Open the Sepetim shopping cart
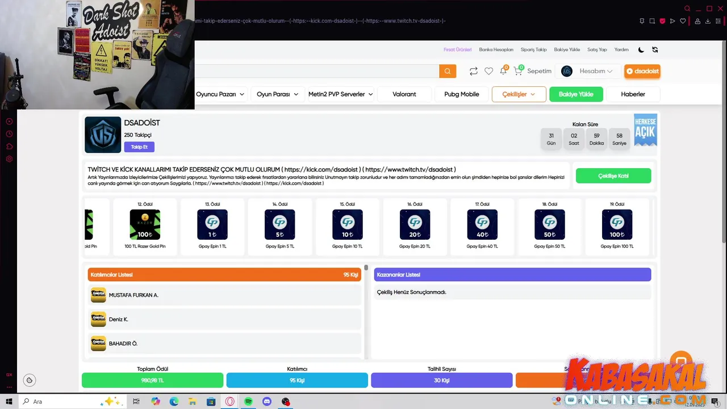The image size is (727, 409). (532, 71)
